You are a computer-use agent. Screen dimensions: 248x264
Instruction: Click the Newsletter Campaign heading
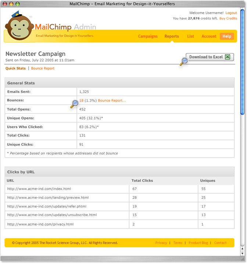click(x=35, y=54)
